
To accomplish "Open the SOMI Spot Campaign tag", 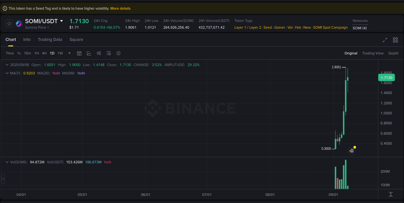I will tap(330, 27).
